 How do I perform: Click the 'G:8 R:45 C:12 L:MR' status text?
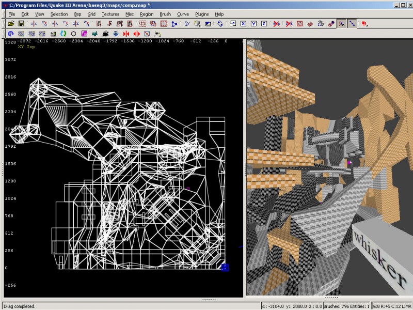tap(392, 306)
